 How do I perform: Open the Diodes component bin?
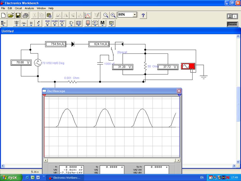pyautogui.click(x=31, y=23)
